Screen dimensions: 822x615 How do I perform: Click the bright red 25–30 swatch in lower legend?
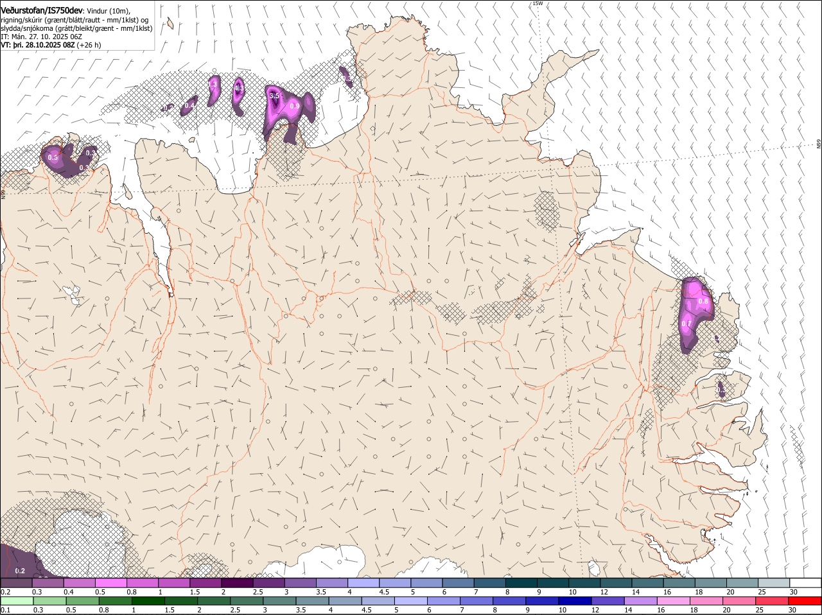pyautogui.click(x=773, y=602)
